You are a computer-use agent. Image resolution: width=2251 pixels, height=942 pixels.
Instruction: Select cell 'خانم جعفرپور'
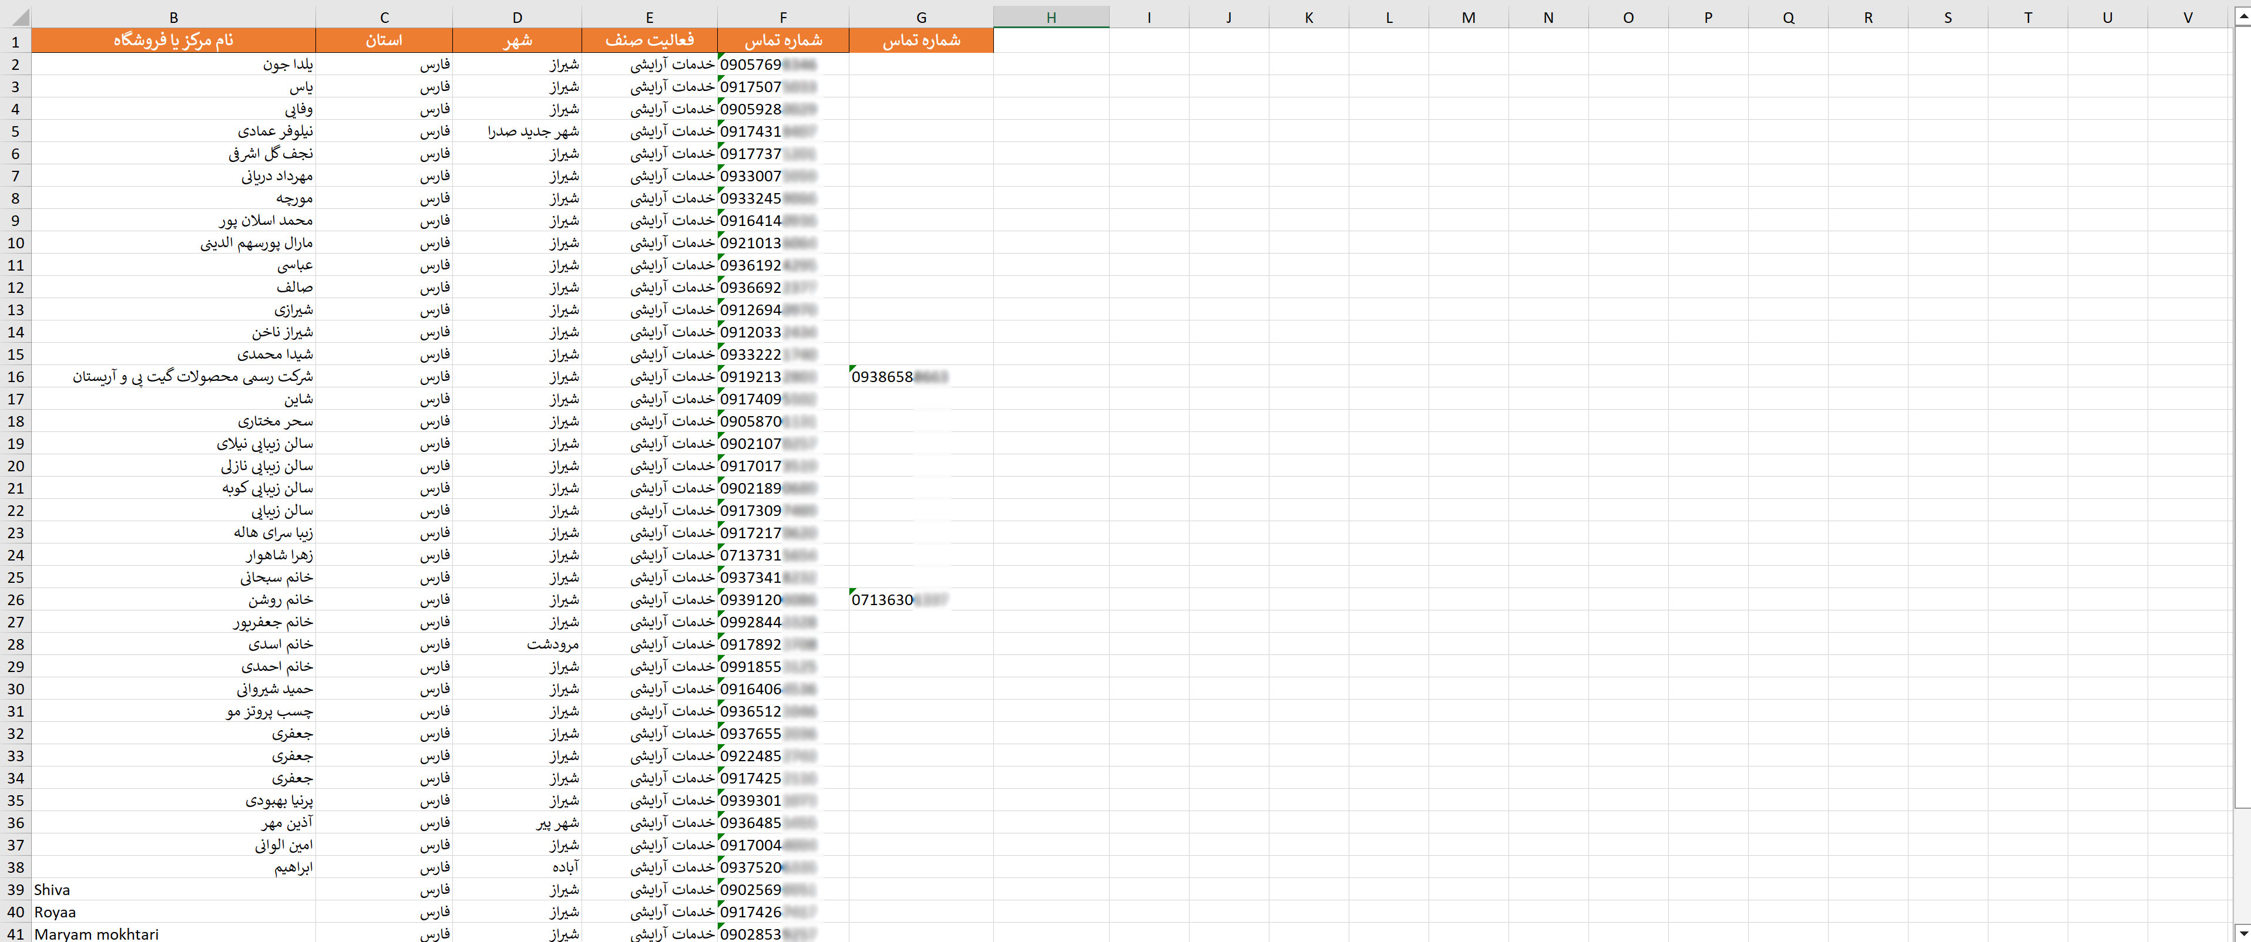[x=173, y=622]
